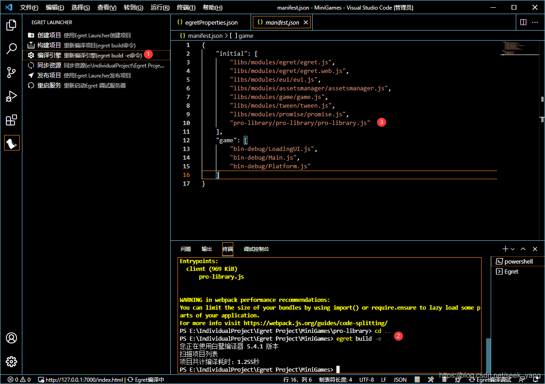Open the 帮助(H) menu
The image size is (545, 384).
click(212, 7)
